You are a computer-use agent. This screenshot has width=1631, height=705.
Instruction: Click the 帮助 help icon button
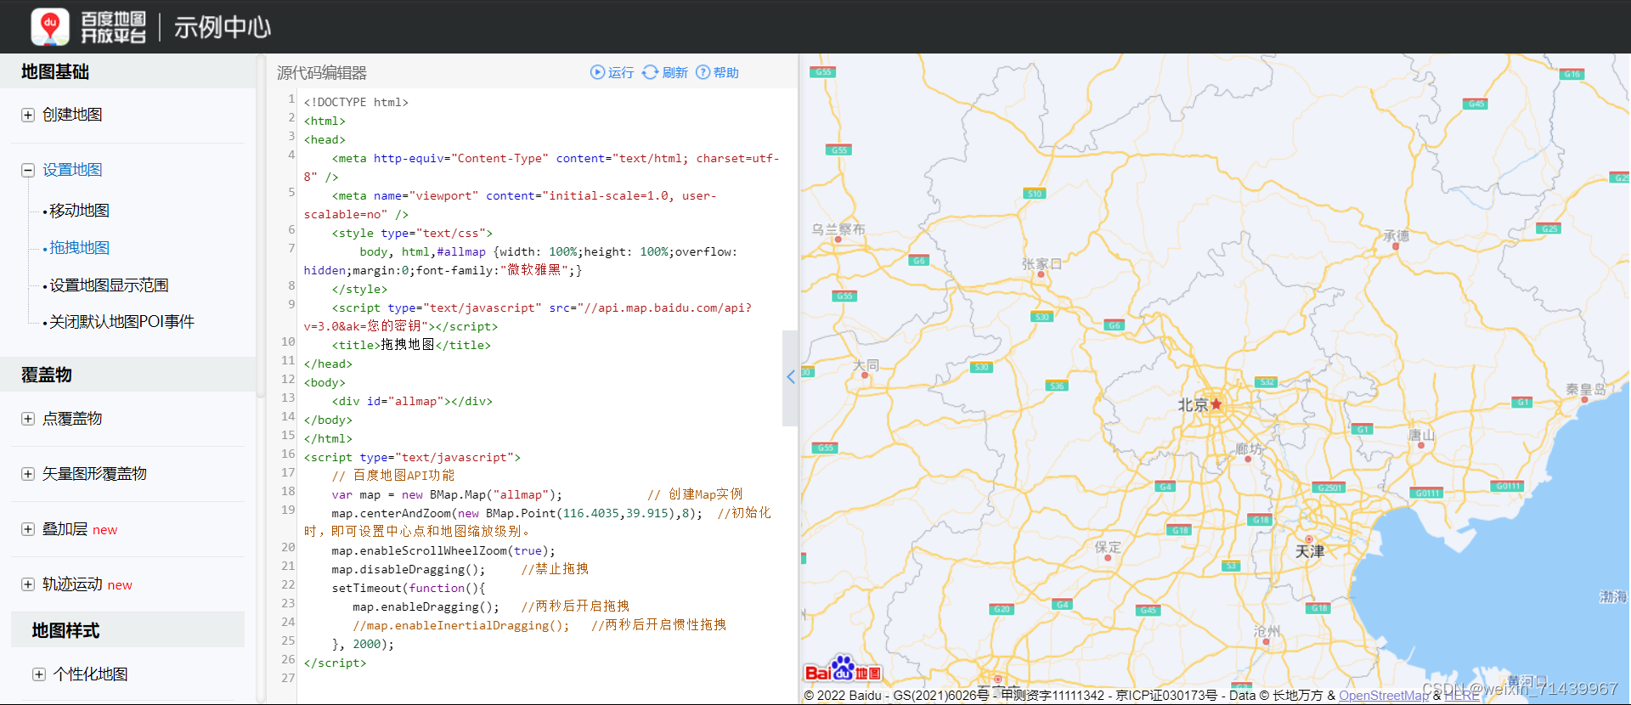pos(718,72)
